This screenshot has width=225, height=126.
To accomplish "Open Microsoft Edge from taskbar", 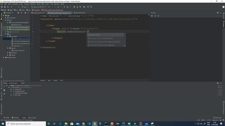I will [x=60, y=124].
